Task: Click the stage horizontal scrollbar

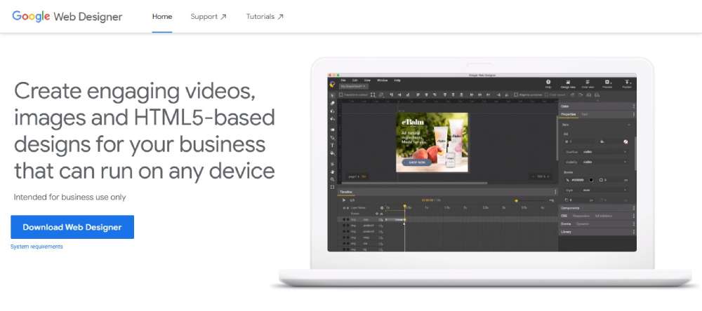Action: point(414,183)
